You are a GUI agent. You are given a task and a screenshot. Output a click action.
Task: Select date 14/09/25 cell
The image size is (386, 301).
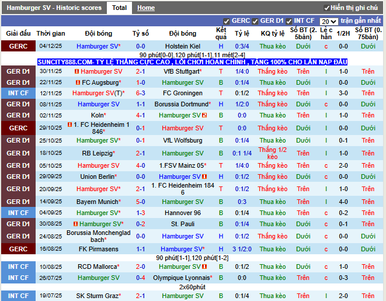51,202
